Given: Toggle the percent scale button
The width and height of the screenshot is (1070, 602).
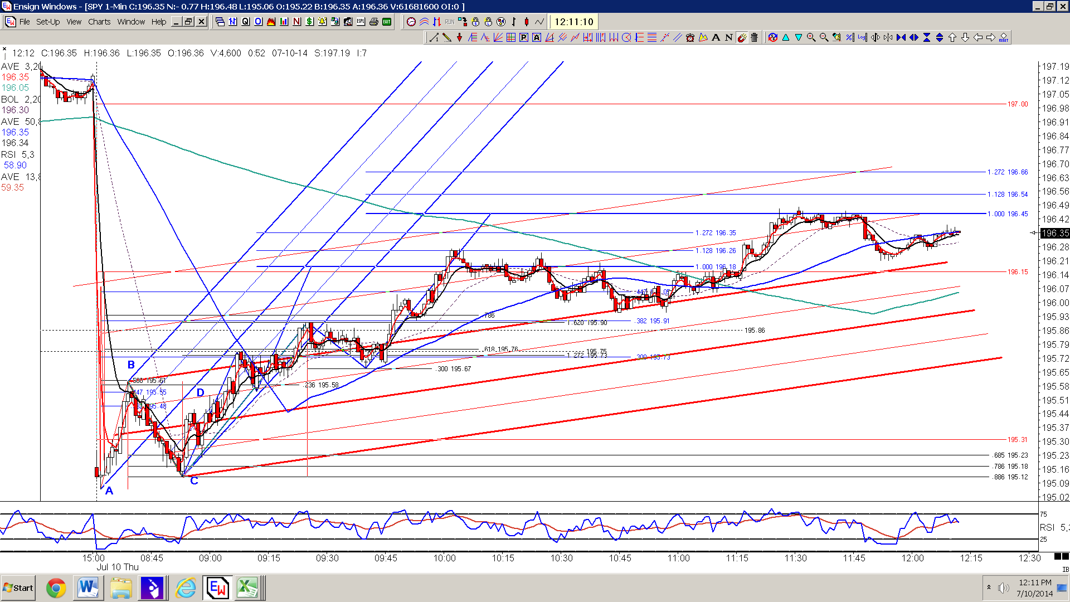Looking at the screenshot, I should tap(849, 37).
